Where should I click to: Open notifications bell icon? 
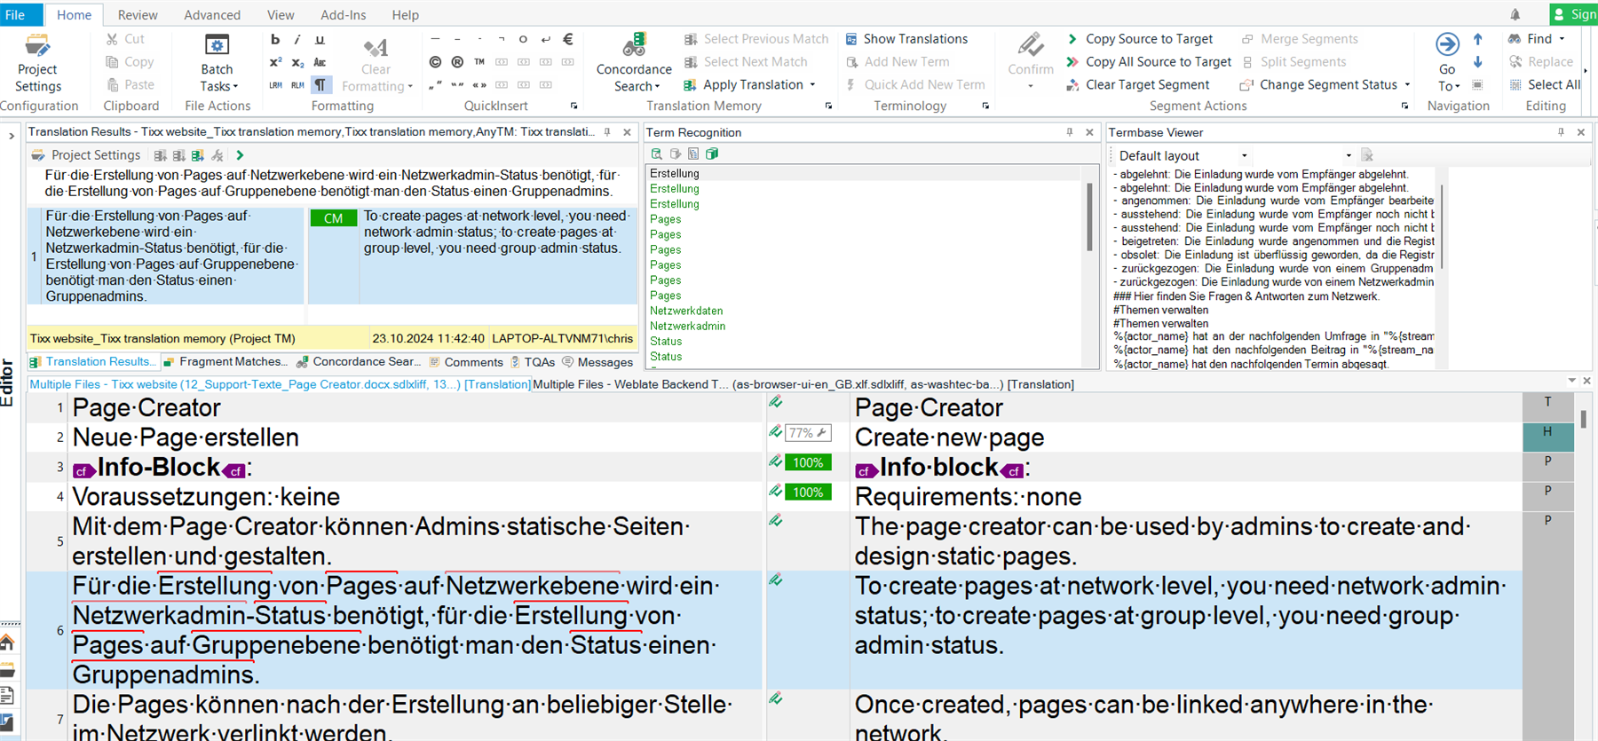1515,14
